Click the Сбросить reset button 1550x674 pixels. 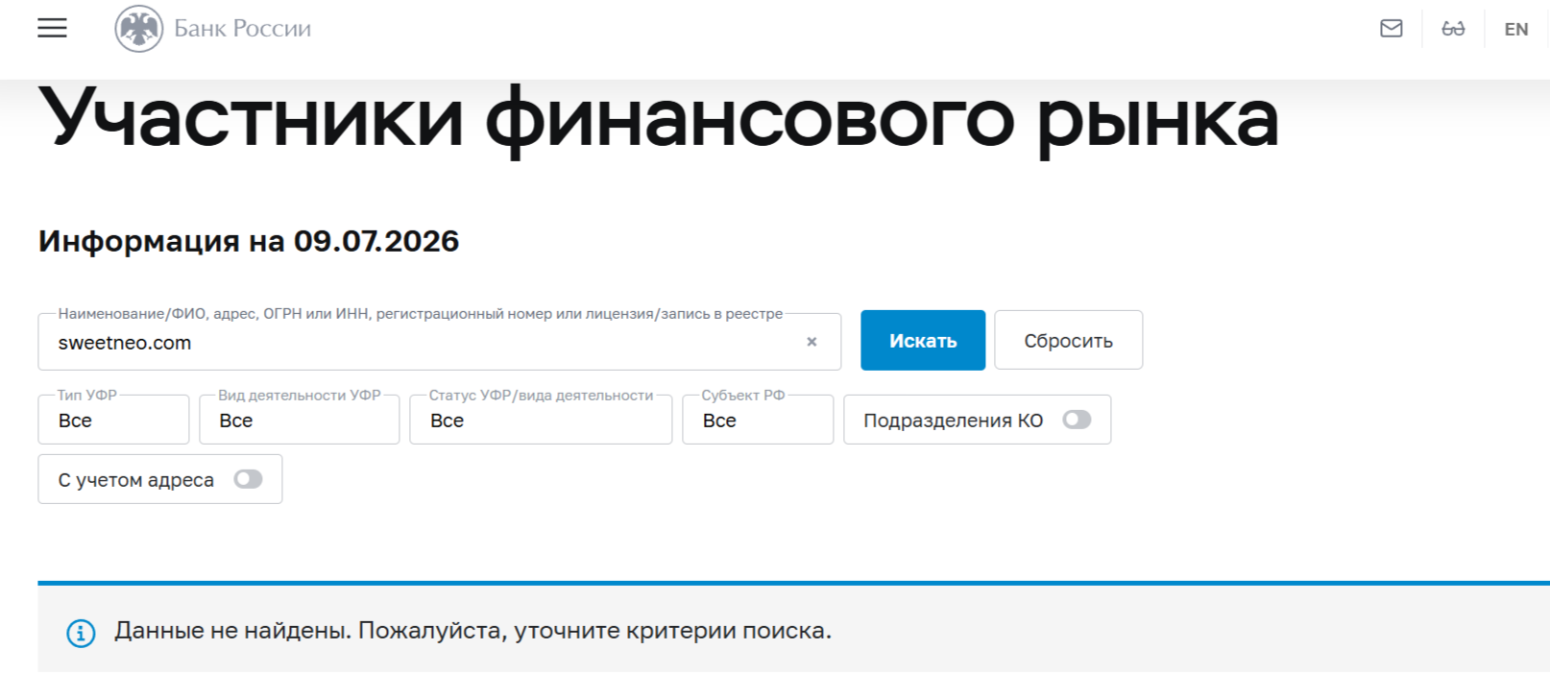1068,340
